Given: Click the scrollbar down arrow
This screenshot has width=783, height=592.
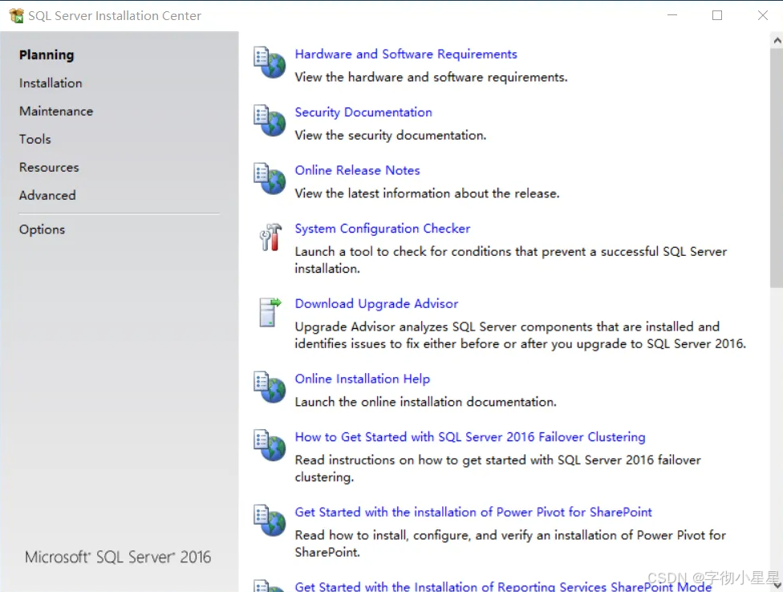Looking at the screenshot, I should (x=777, y=585).
